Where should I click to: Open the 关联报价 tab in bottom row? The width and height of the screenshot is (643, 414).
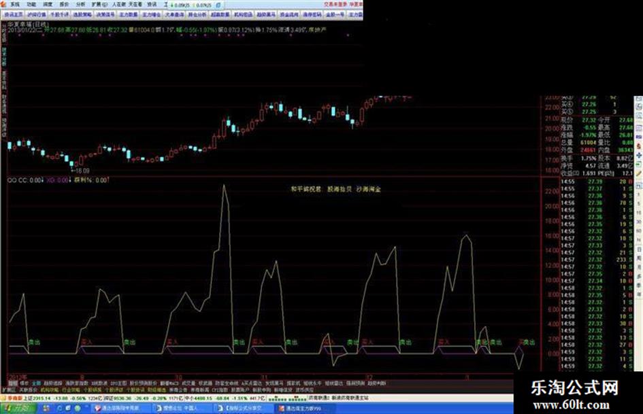pos(28,390)
